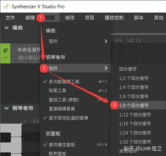Open the 播放控制 menu
Image resolution: width=166 pixels, height=156 pixels.
[x=114, y=18]
